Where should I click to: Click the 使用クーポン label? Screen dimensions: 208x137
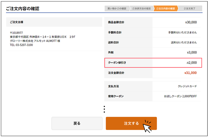116,96
